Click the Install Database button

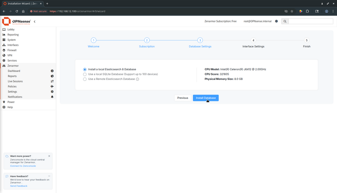pyautogui.click(x=206, y=98)
